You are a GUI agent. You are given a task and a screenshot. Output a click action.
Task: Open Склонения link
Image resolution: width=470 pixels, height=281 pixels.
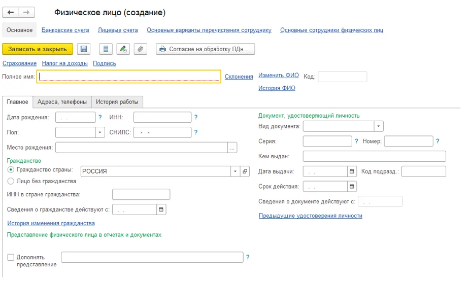click(239, 77)
